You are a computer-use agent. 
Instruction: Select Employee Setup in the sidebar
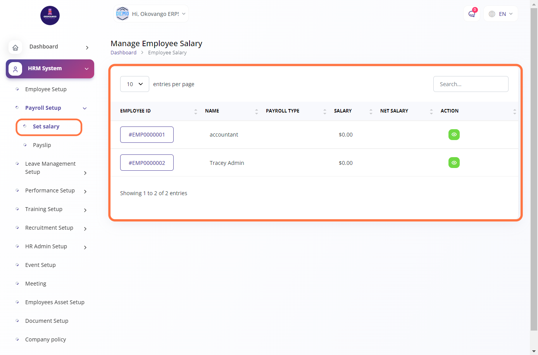[46, 89]
